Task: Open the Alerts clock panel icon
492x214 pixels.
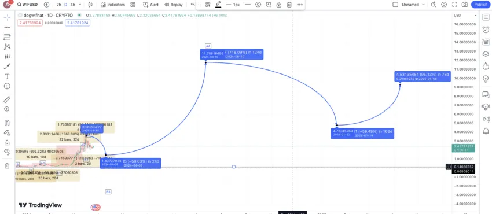Action: click(486, 29)
